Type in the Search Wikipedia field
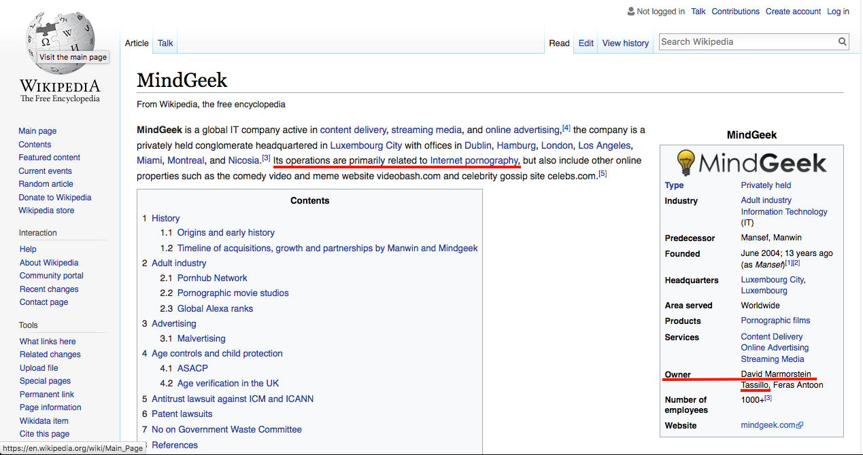The image size is (863, 455). coord(747,42)
